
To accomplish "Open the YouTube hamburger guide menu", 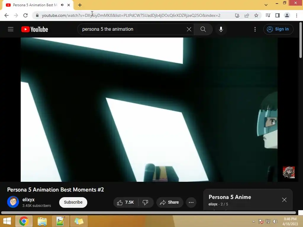I will 11,29.
